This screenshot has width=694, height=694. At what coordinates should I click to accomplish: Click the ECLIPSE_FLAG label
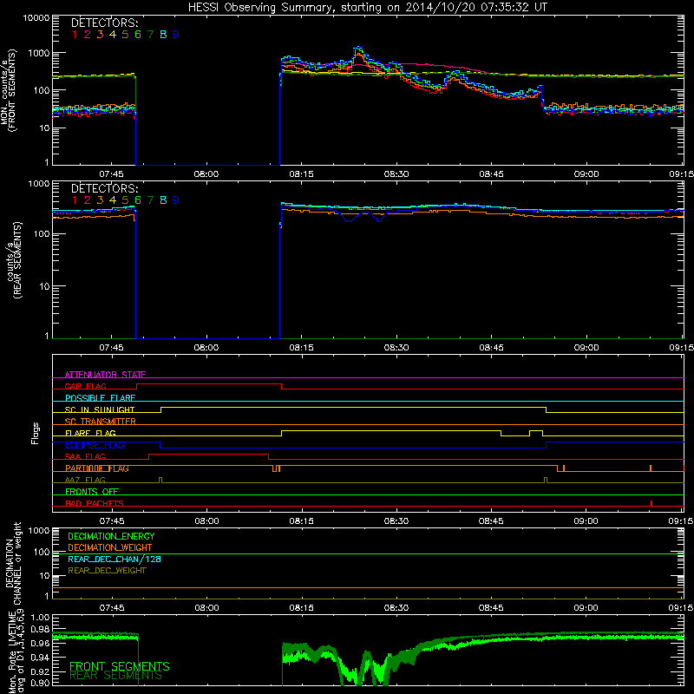95,445
